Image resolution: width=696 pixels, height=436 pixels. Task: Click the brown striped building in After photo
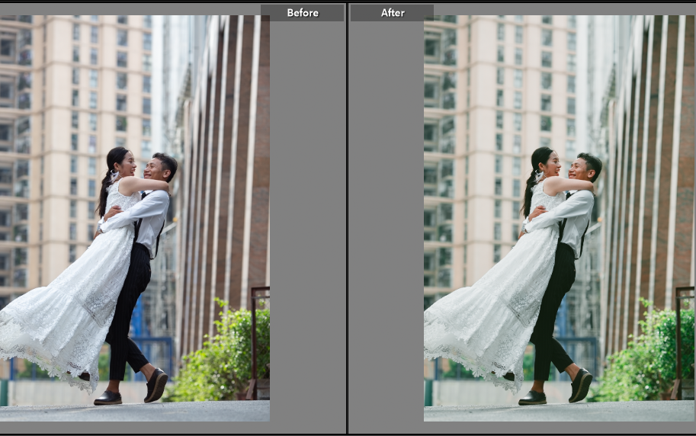pos(656,152)
